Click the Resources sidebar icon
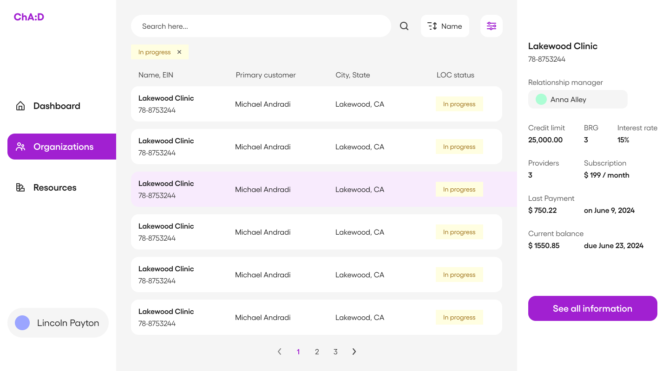 pos(20,187)
